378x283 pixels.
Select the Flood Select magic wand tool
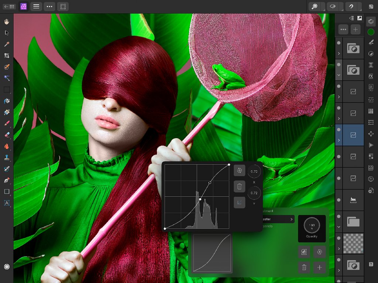pos(7,78)
